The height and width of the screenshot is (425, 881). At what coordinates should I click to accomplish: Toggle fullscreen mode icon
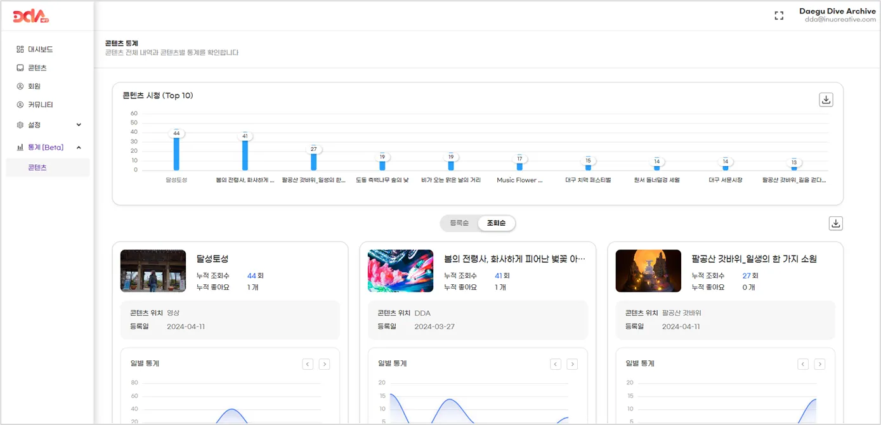779,15
